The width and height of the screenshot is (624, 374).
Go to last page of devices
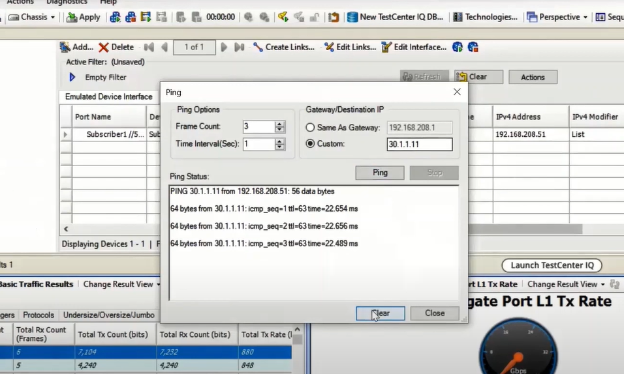click(239, 48)
